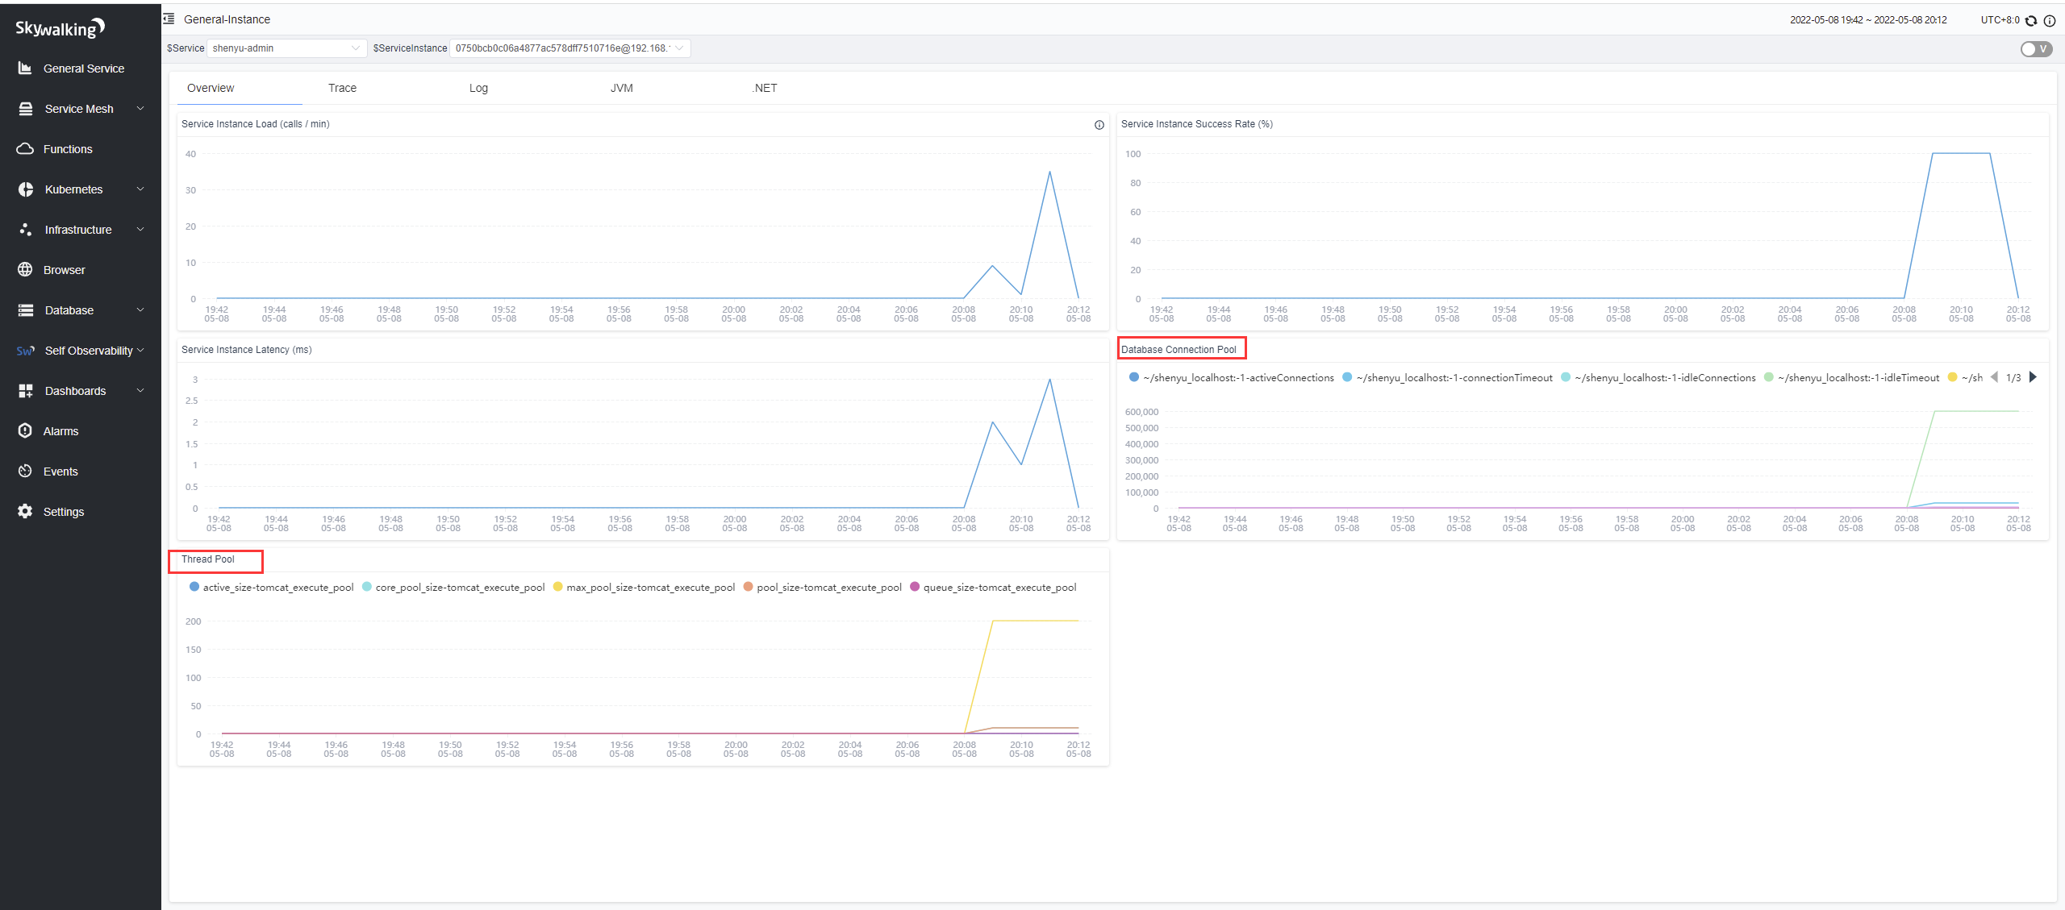The height and width of the screenshot is (910, 2065).
Task: Open the Events page
Action: tap(60, 472)
